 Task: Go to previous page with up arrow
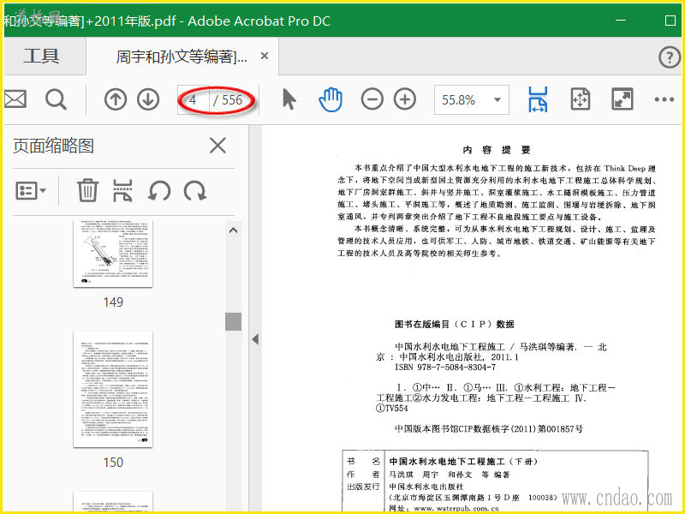pos(116,99)
